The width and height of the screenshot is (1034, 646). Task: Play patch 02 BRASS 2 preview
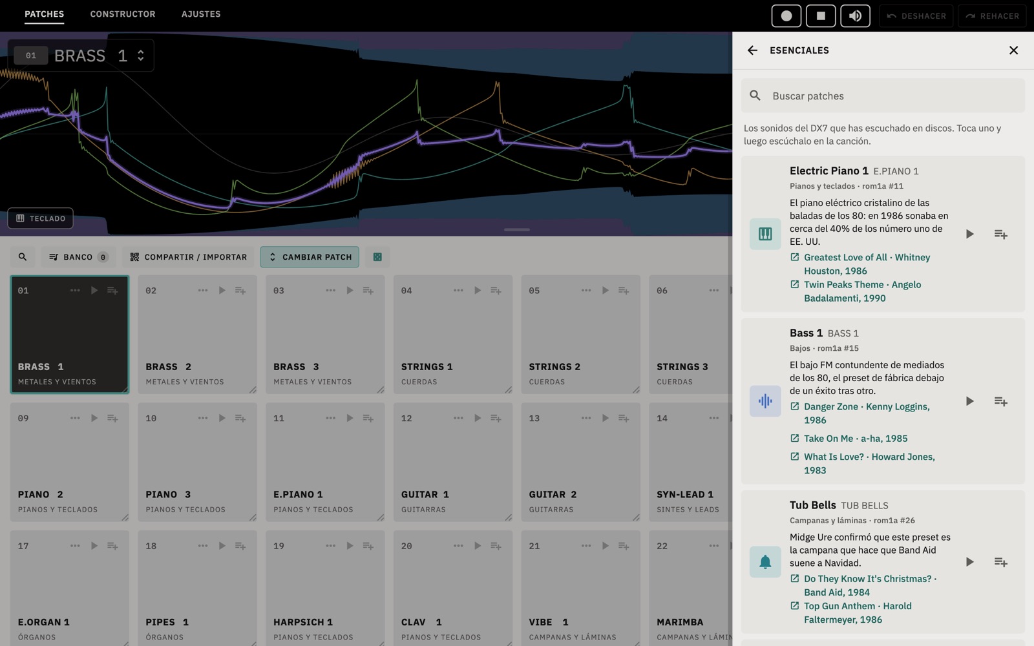(x=222, y=291)
